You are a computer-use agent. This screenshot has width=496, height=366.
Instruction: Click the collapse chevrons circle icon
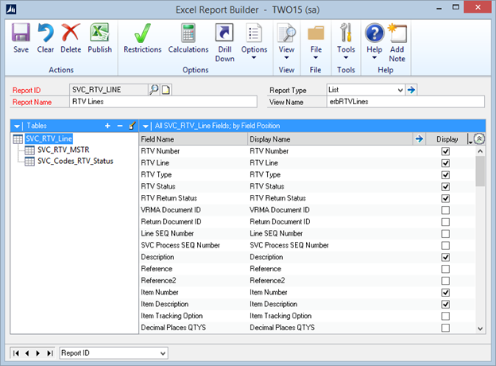coord(479,139)
